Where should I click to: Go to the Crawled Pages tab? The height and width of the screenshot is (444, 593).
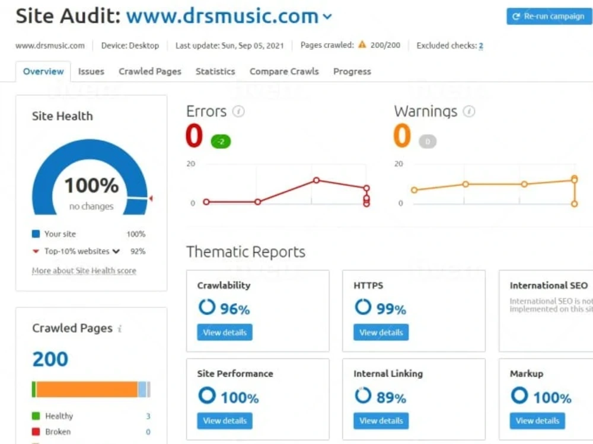pos(150,72)
